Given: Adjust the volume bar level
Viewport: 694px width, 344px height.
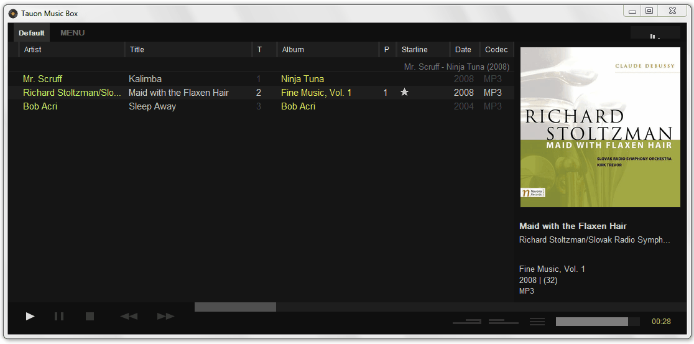Looking at the screenshot, I should coord(598,322).
